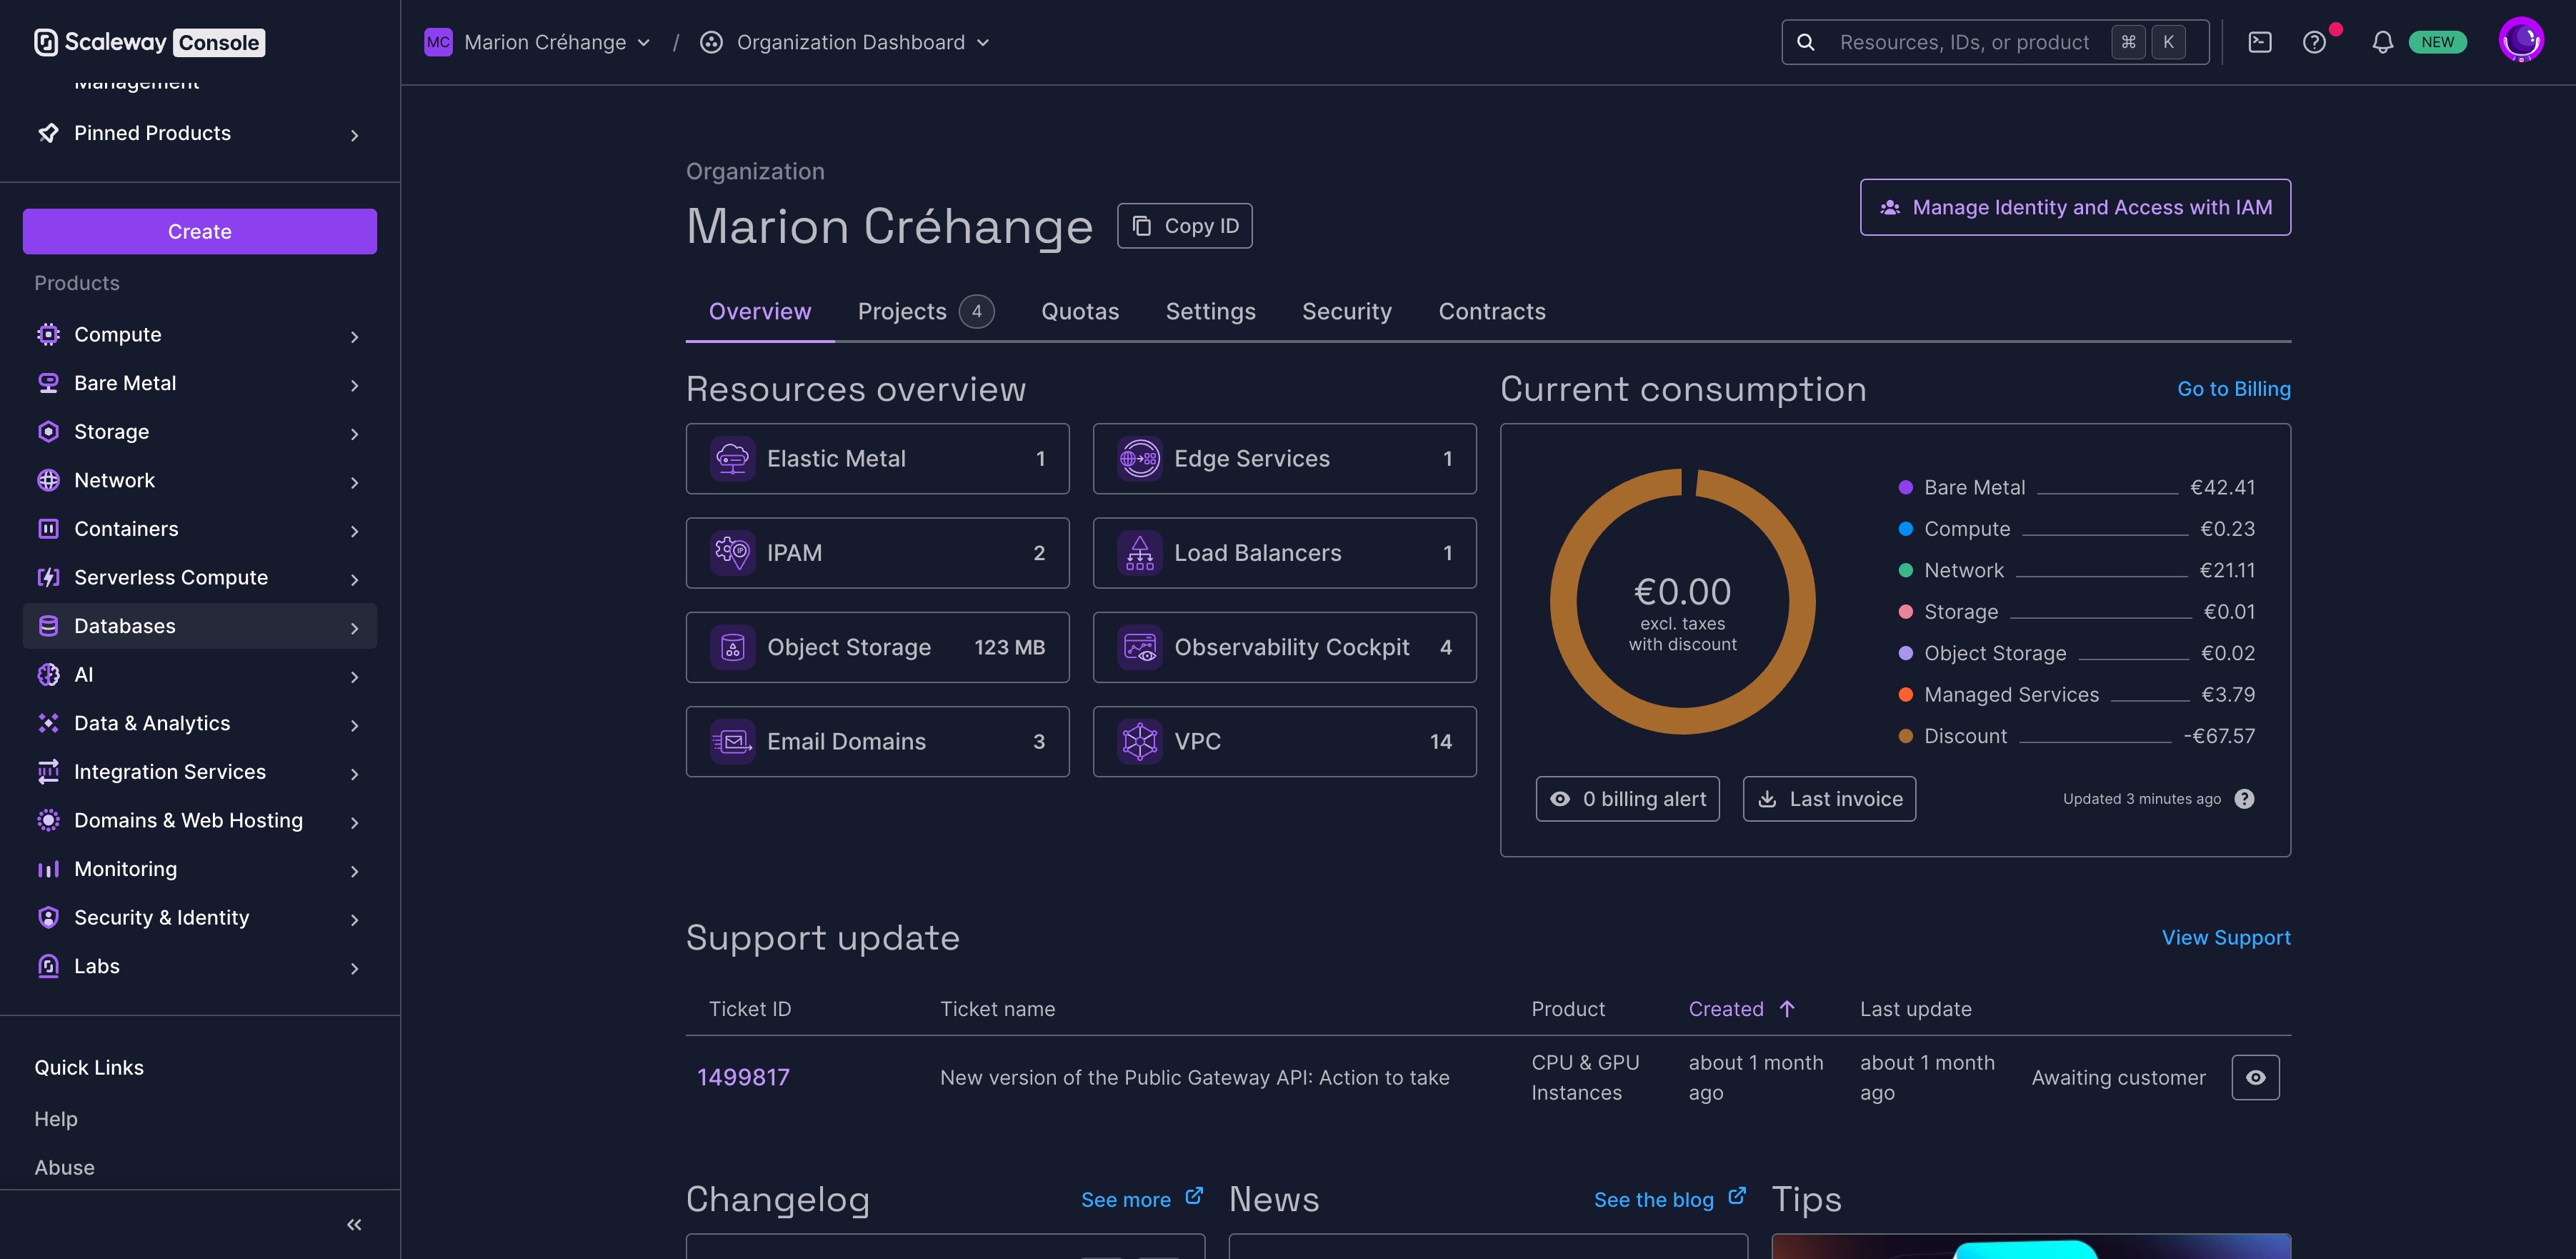Image resolution: width=2576 pixels, height=1259 pixels.
Task: Switch to the Settings tab
Action: click(x=1210, y=311)
